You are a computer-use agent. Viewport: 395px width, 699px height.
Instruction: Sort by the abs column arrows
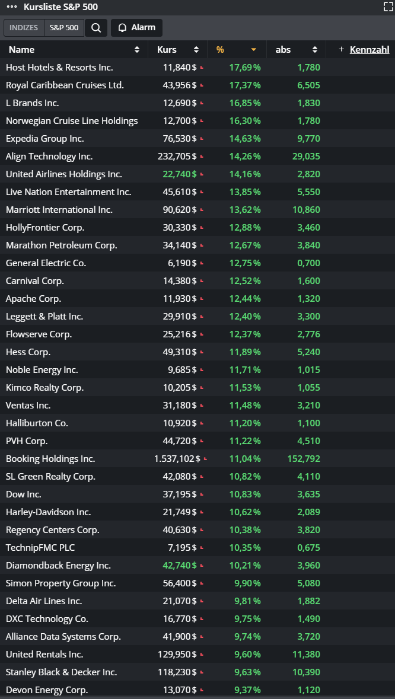(315, 50)
